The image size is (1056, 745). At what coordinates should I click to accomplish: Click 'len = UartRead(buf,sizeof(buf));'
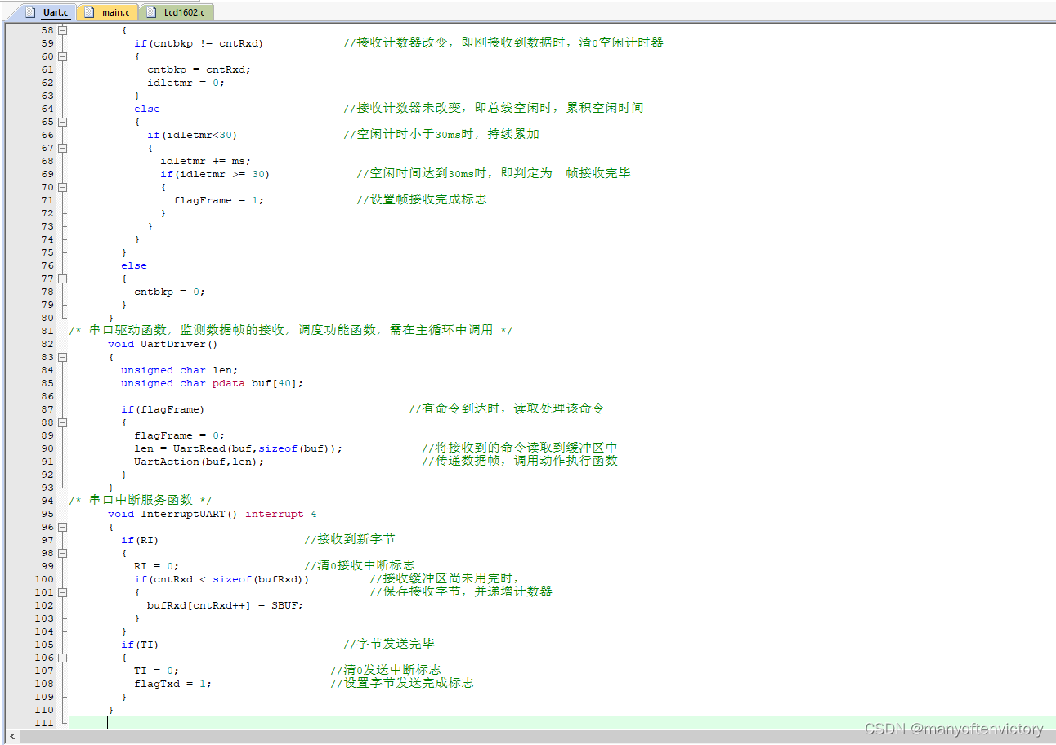point(238,448)
